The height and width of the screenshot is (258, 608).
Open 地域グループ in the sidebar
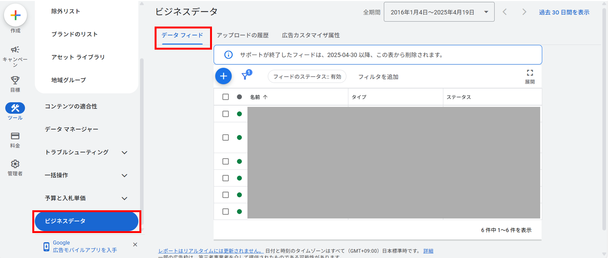coord(69,80)
